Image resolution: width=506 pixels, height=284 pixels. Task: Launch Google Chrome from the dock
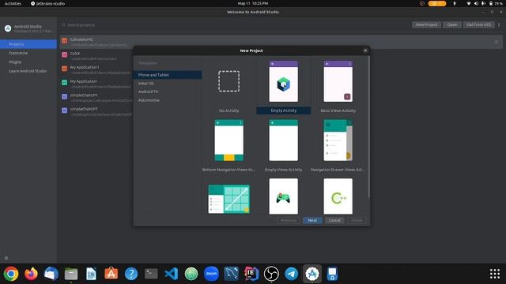(11, 274)
